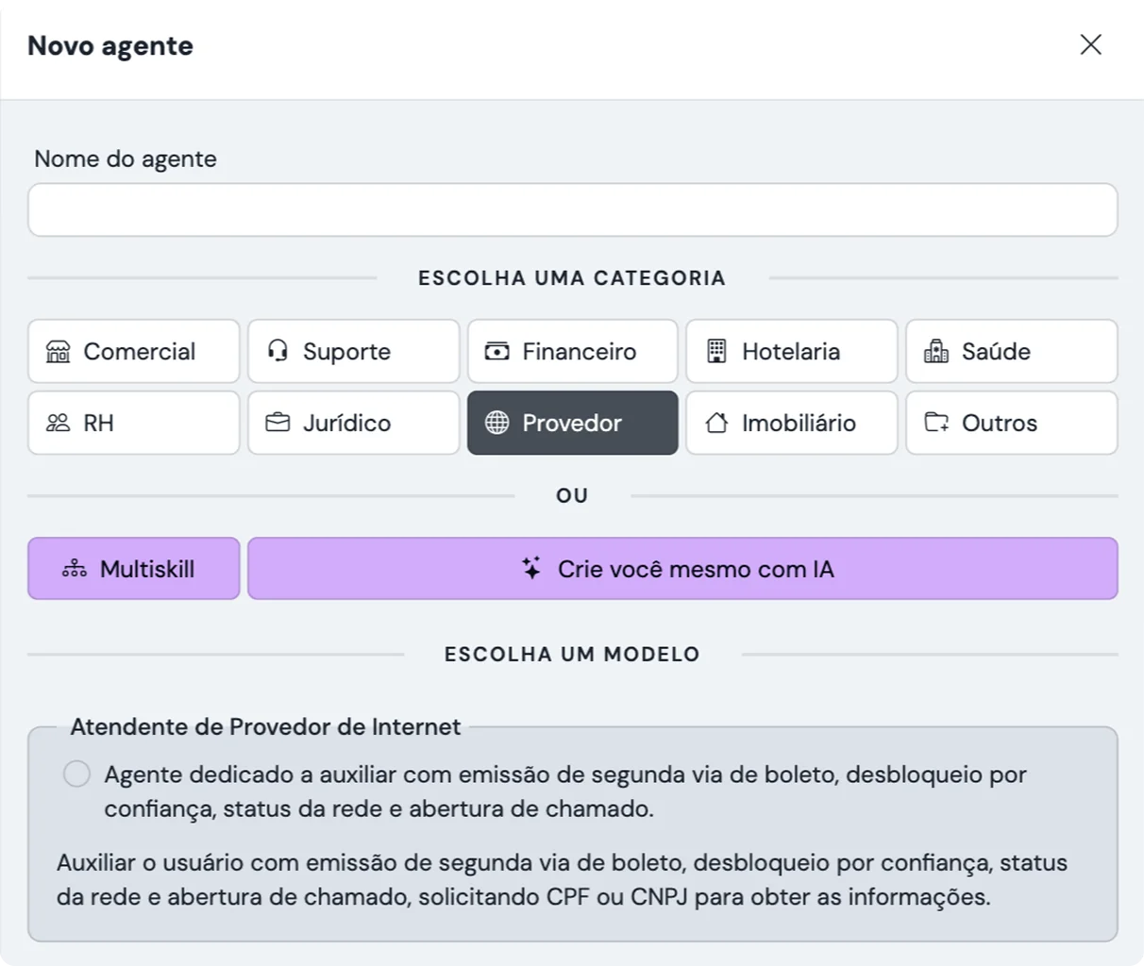
Task: Select the Atendente de Provedor radio button
Action: click(x=76, y=774)
